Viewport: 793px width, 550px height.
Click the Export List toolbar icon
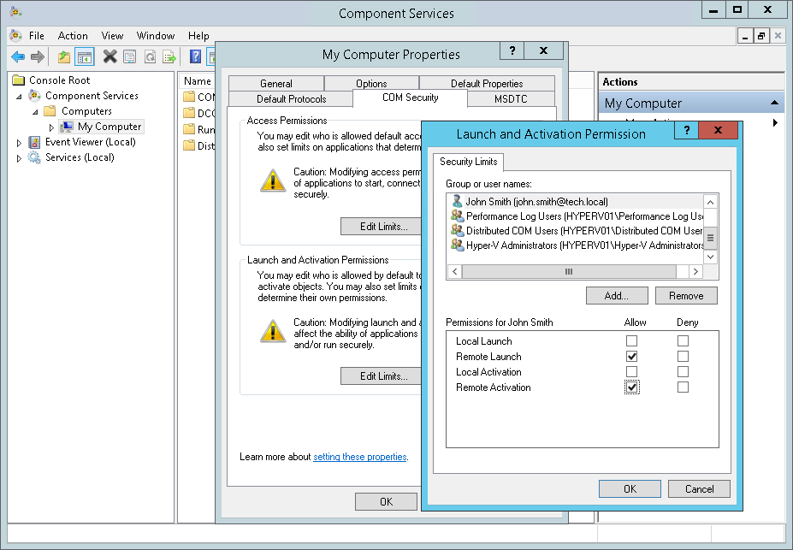click(167, 56)
